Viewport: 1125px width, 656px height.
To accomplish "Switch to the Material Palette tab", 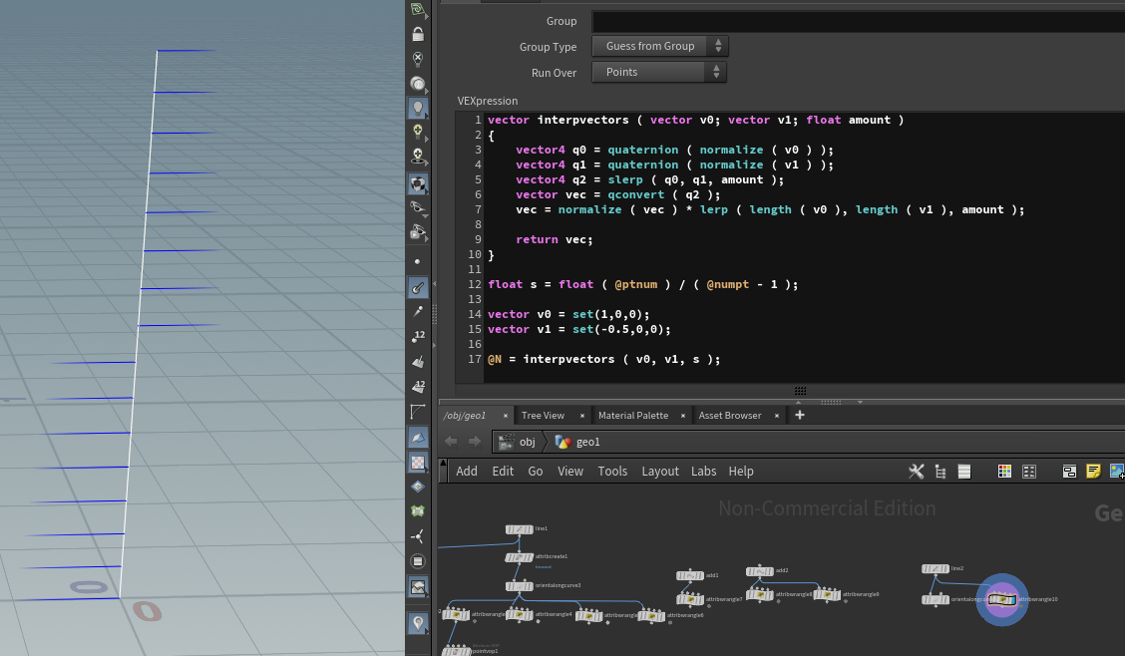I will click(632, 415).
